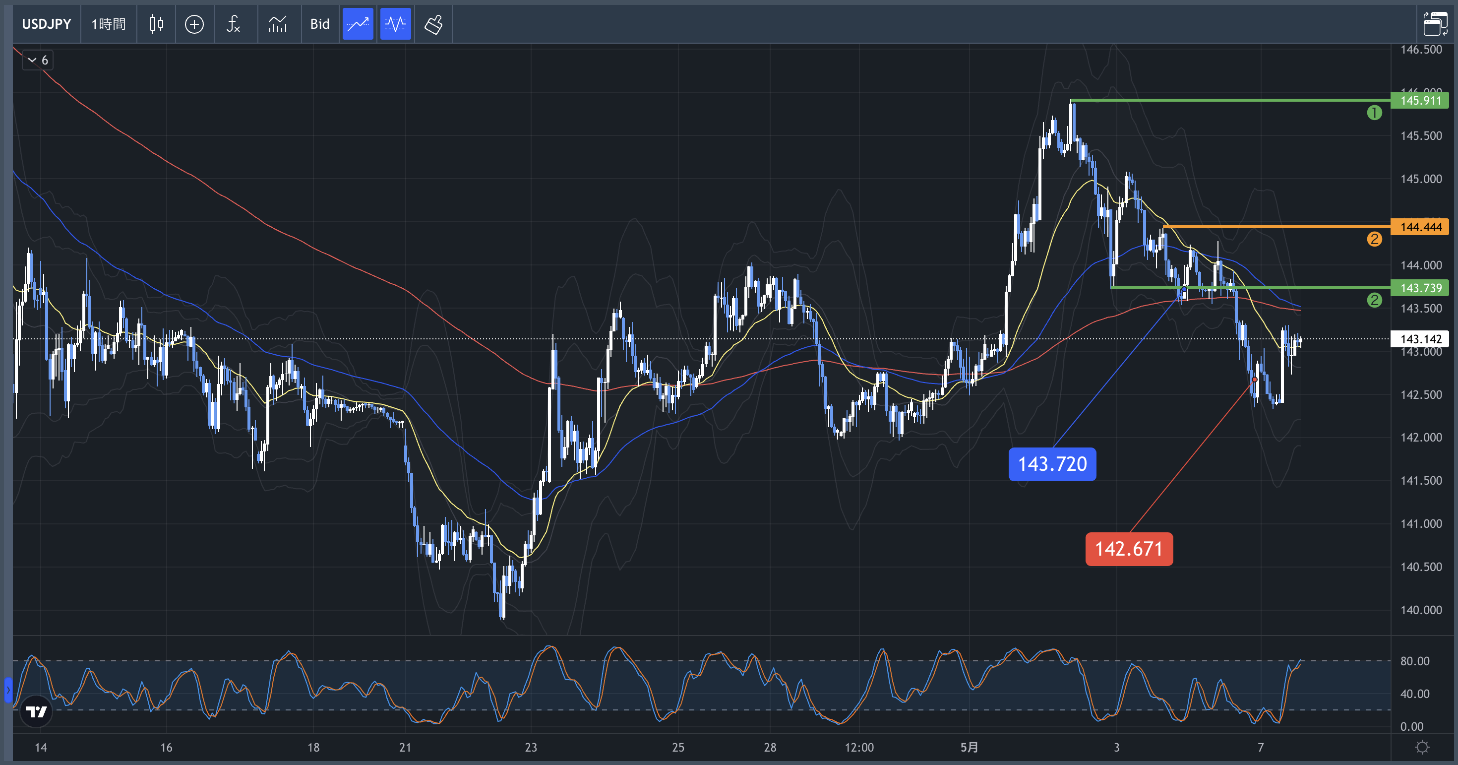1458x765 pixels.
Task: Toggle the oscillator waveform button
Action: pos(396,24)
